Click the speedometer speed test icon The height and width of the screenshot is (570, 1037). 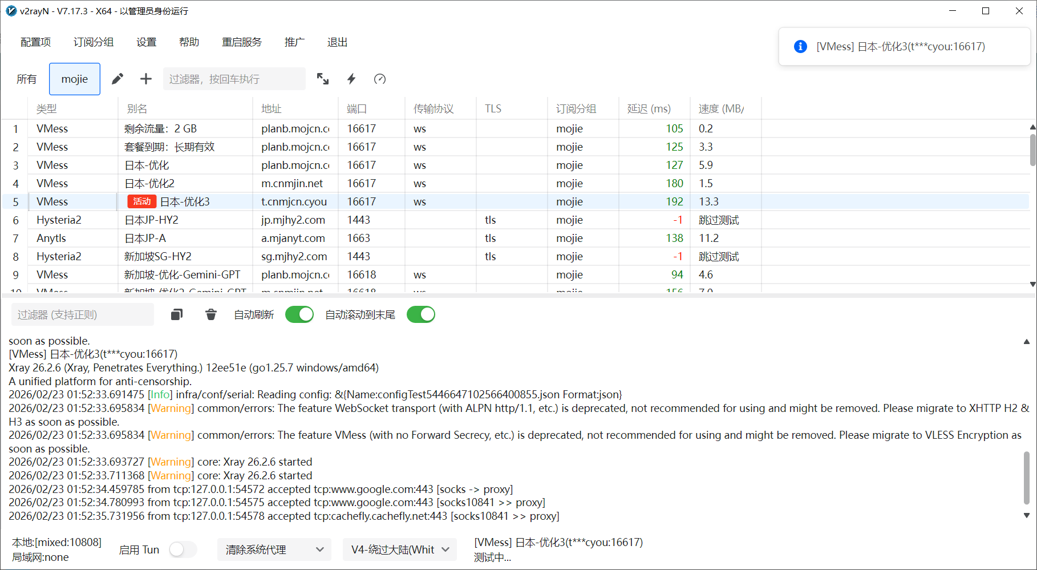click(x=380, y=79)
